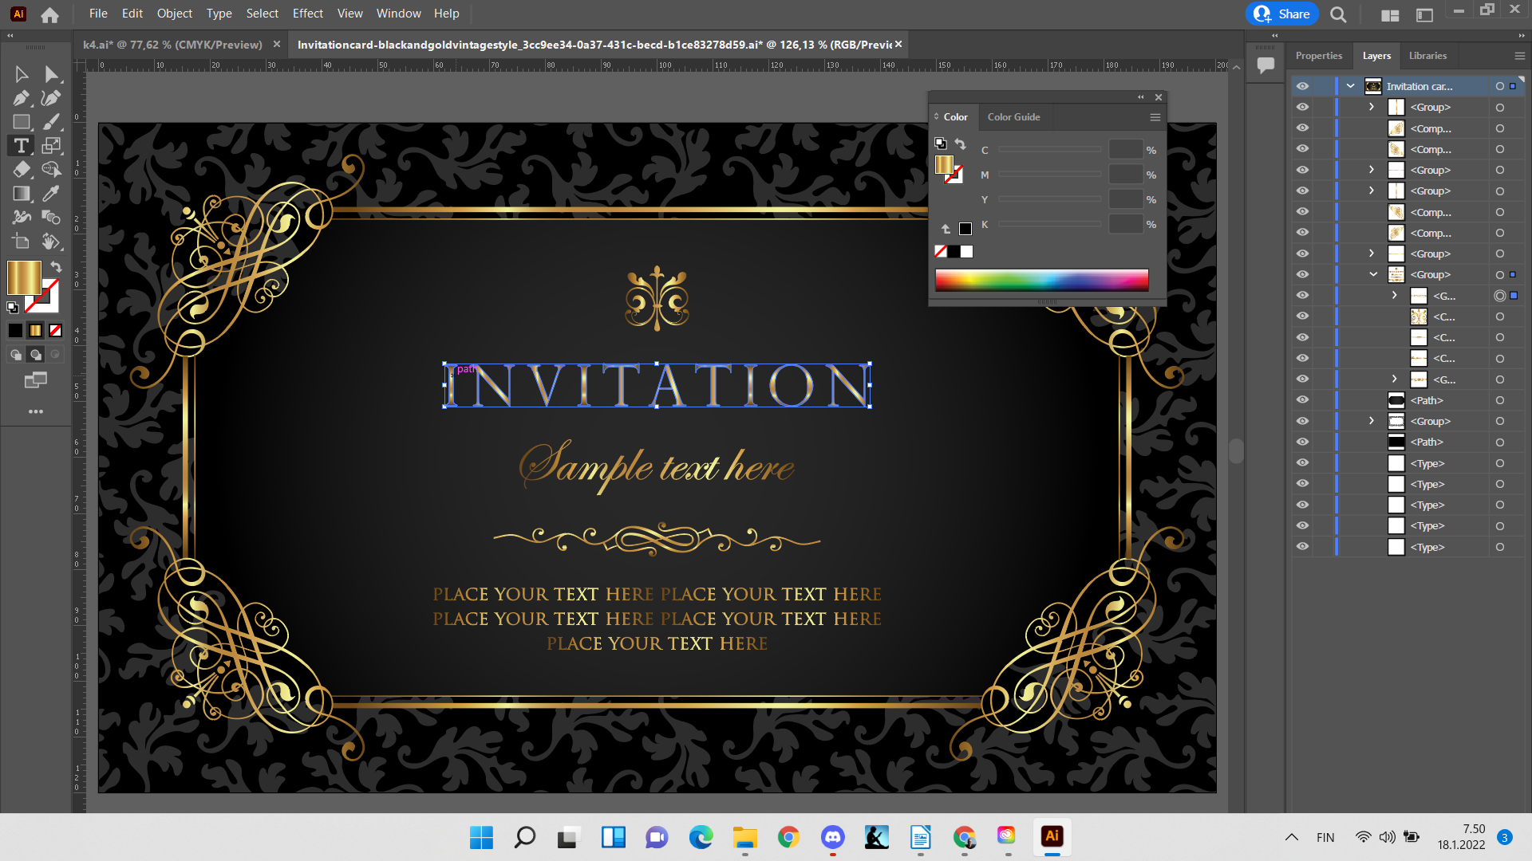Image resolution: width=1532 pixels, height=861 pixels.
Task: Hide the first <Type> layer item
Action: point(1302,463)
